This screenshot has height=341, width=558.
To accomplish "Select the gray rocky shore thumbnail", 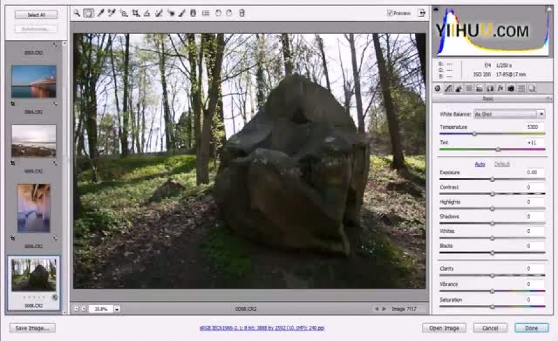I will 34,141.
